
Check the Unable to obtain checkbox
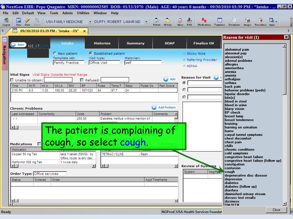point(12,80)
